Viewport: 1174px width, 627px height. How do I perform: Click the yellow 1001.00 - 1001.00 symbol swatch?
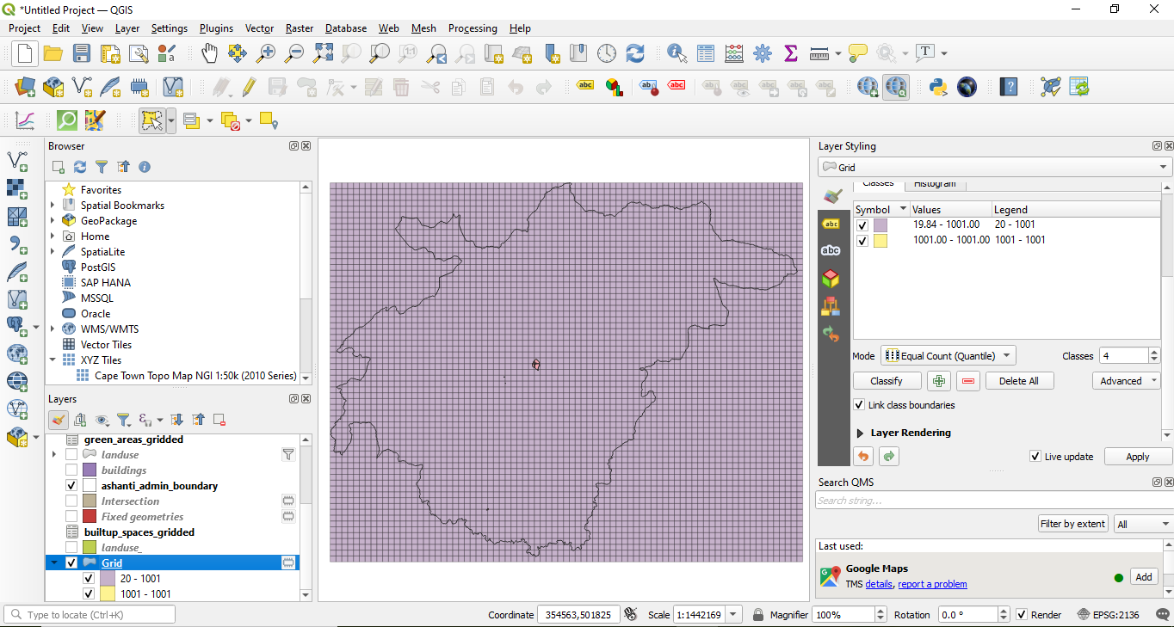[880, 241]
